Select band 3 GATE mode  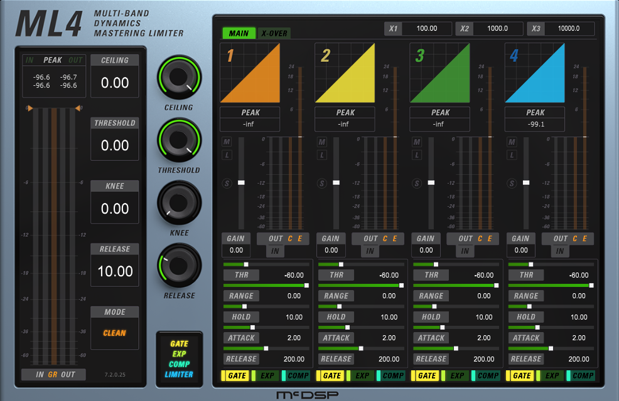(424, 376)
